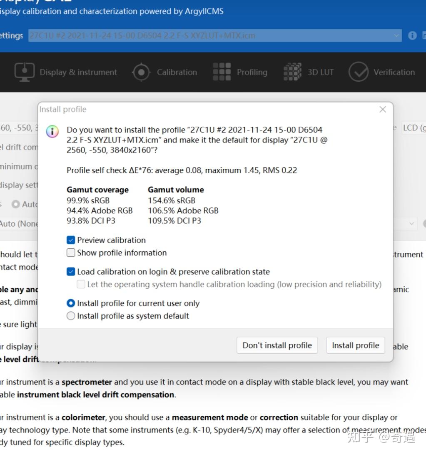
Task: Close the Install profile dialog
Action: 382,109
